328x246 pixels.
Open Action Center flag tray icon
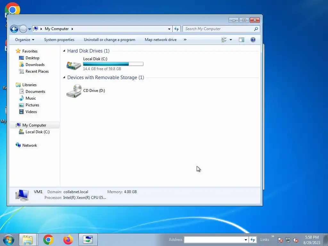(x=280, y=240)
